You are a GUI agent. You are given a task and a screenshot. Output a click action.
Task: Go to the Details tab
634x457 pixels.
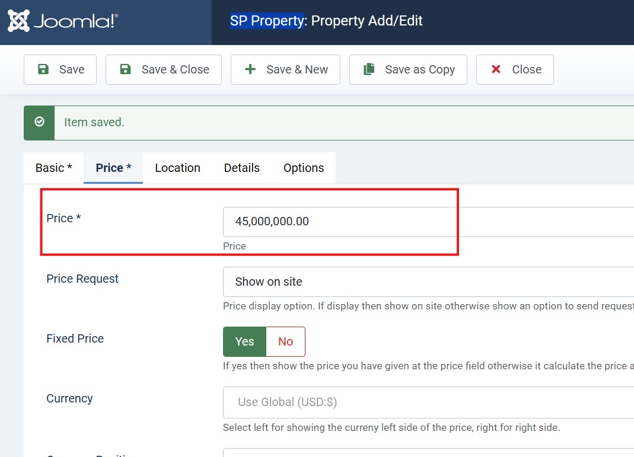[241, 168]
